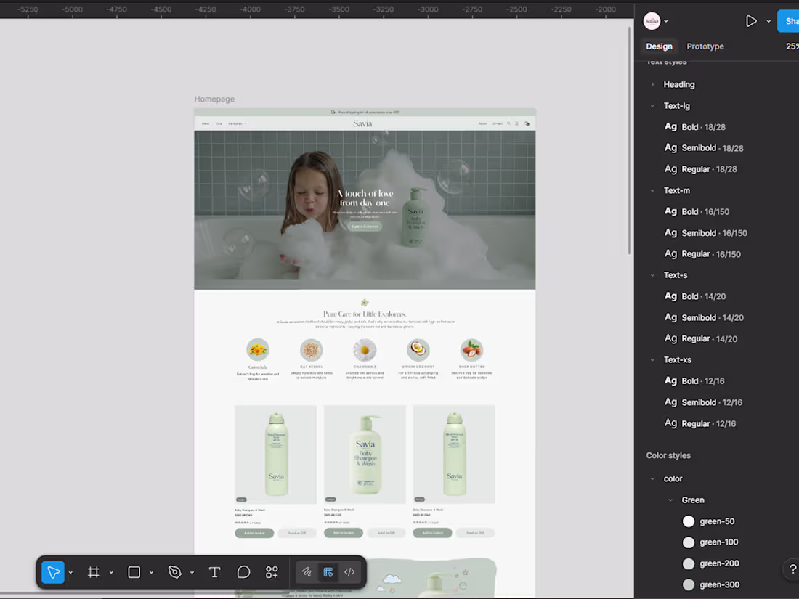Open Move tool options dropdown arrow
The width and height of the screenshot is (799, 599).
point(70,573)
